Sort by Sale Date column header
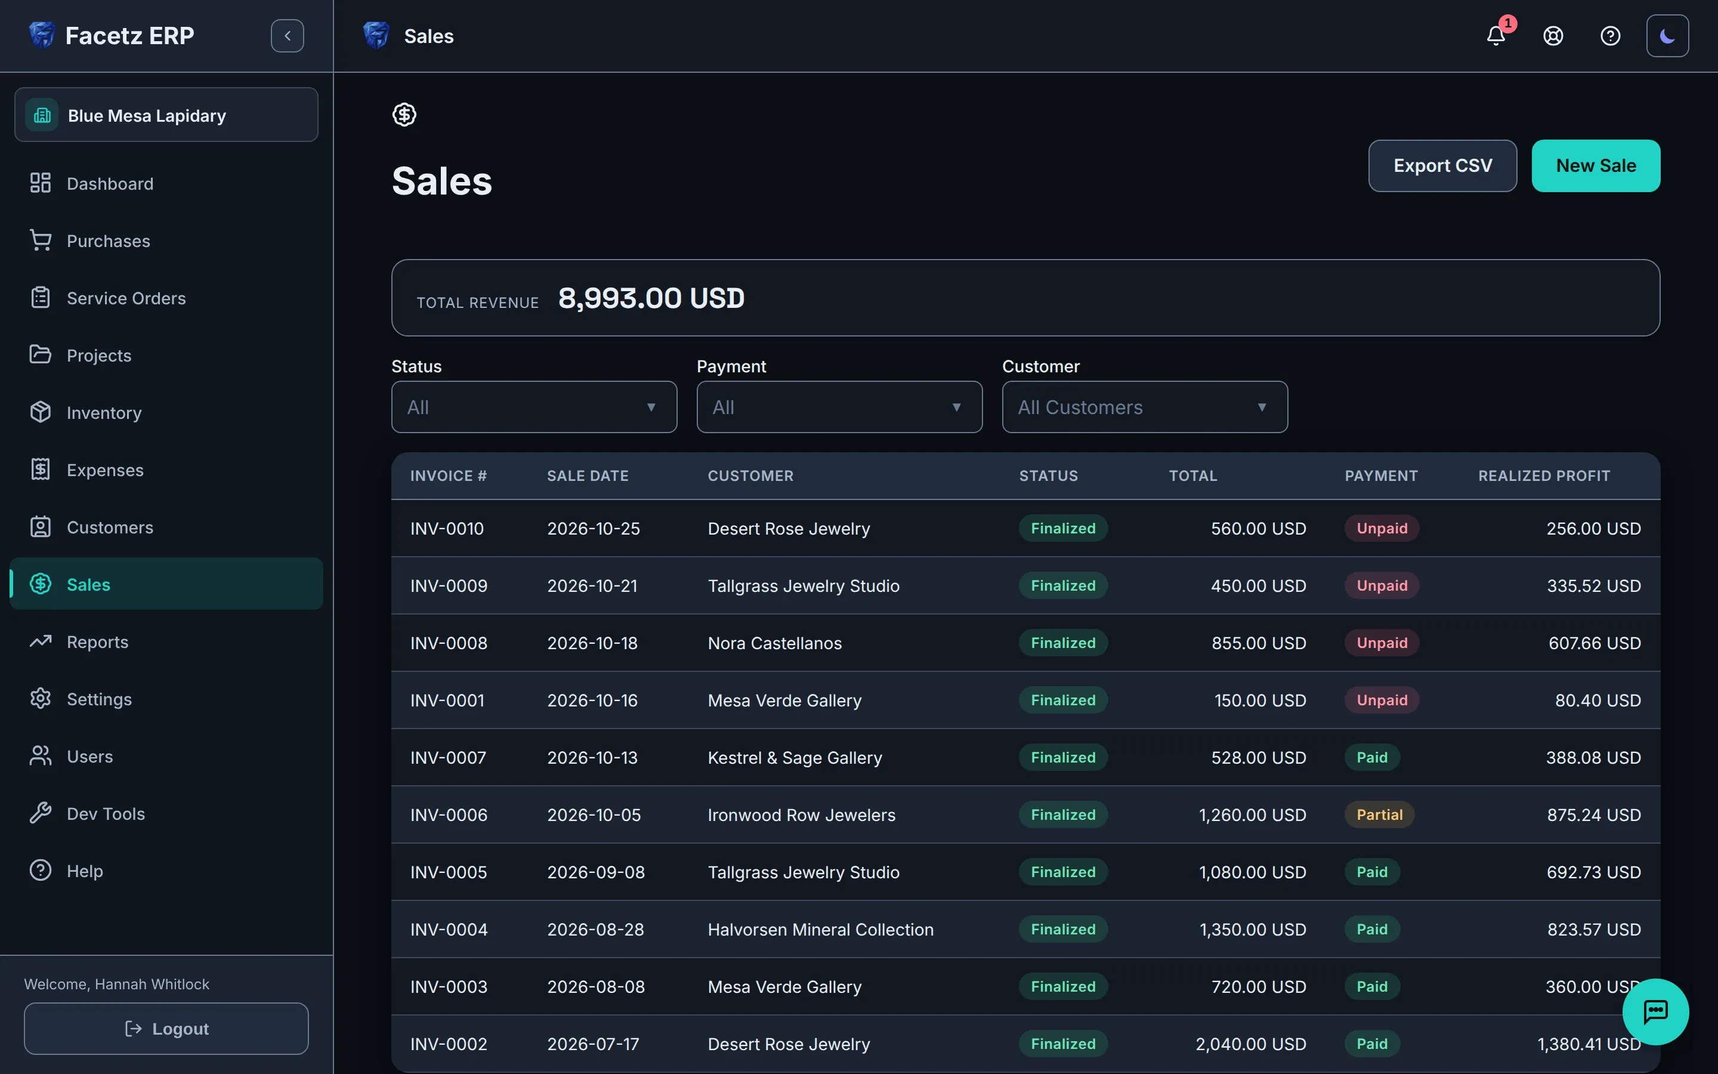1718x1074 pixels. tap(588, 476)
